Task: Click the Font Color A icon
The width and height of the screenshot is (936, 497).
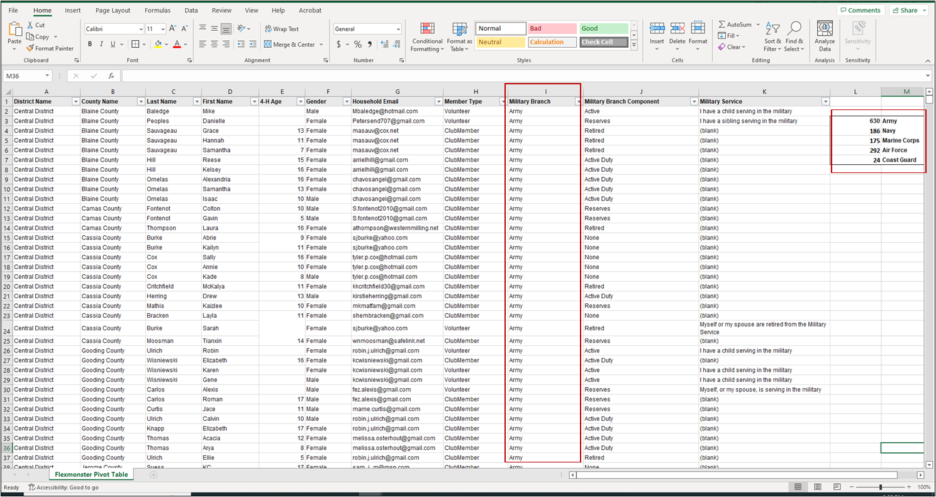Action: click(x=177, y=44)
